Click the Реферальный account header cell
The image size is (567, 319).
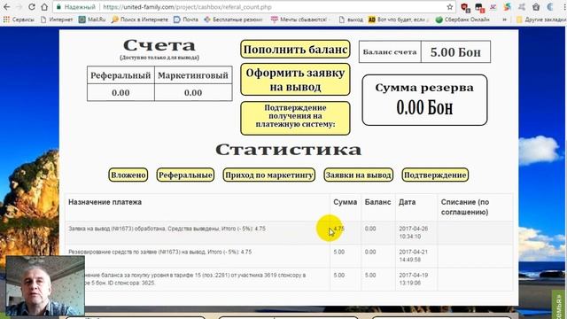point(120,75)
